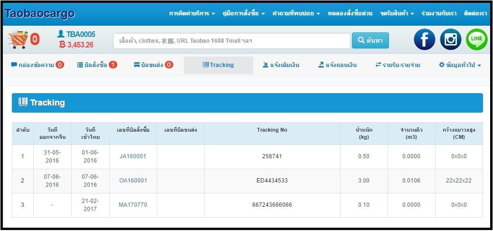Click the Taobaocargo logo
Viewport: 493px width, 231px height.
pyautogui.click(x=40, y=13)
